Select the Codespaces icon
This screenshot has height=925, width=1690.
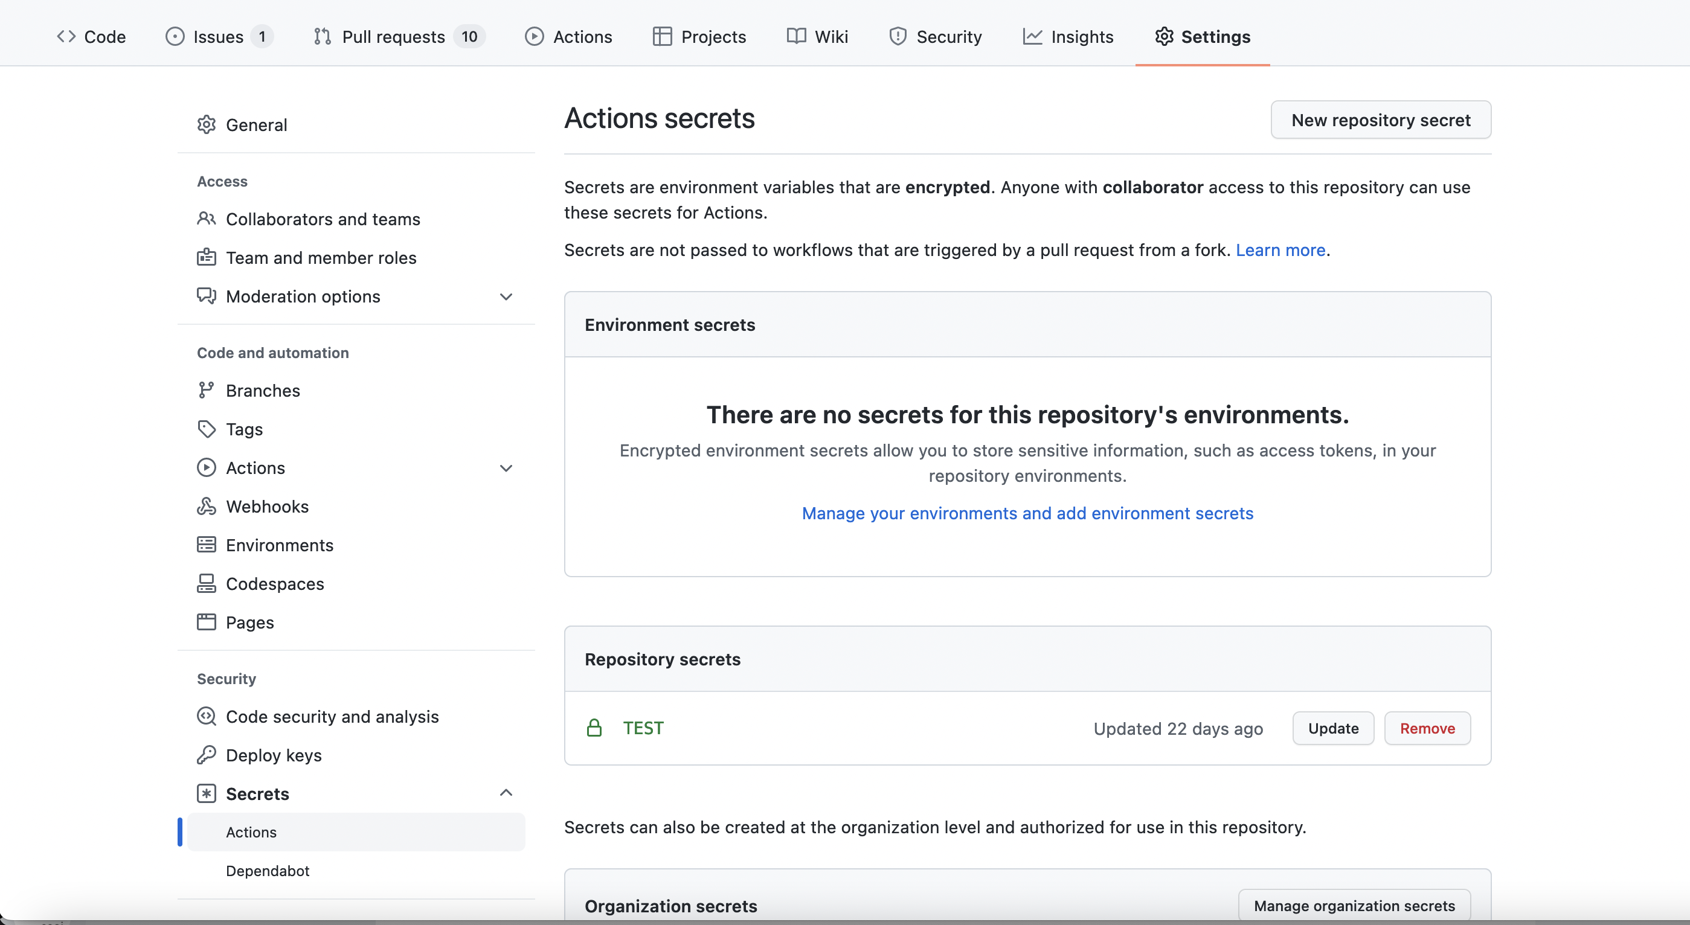[x=206, y=583]
